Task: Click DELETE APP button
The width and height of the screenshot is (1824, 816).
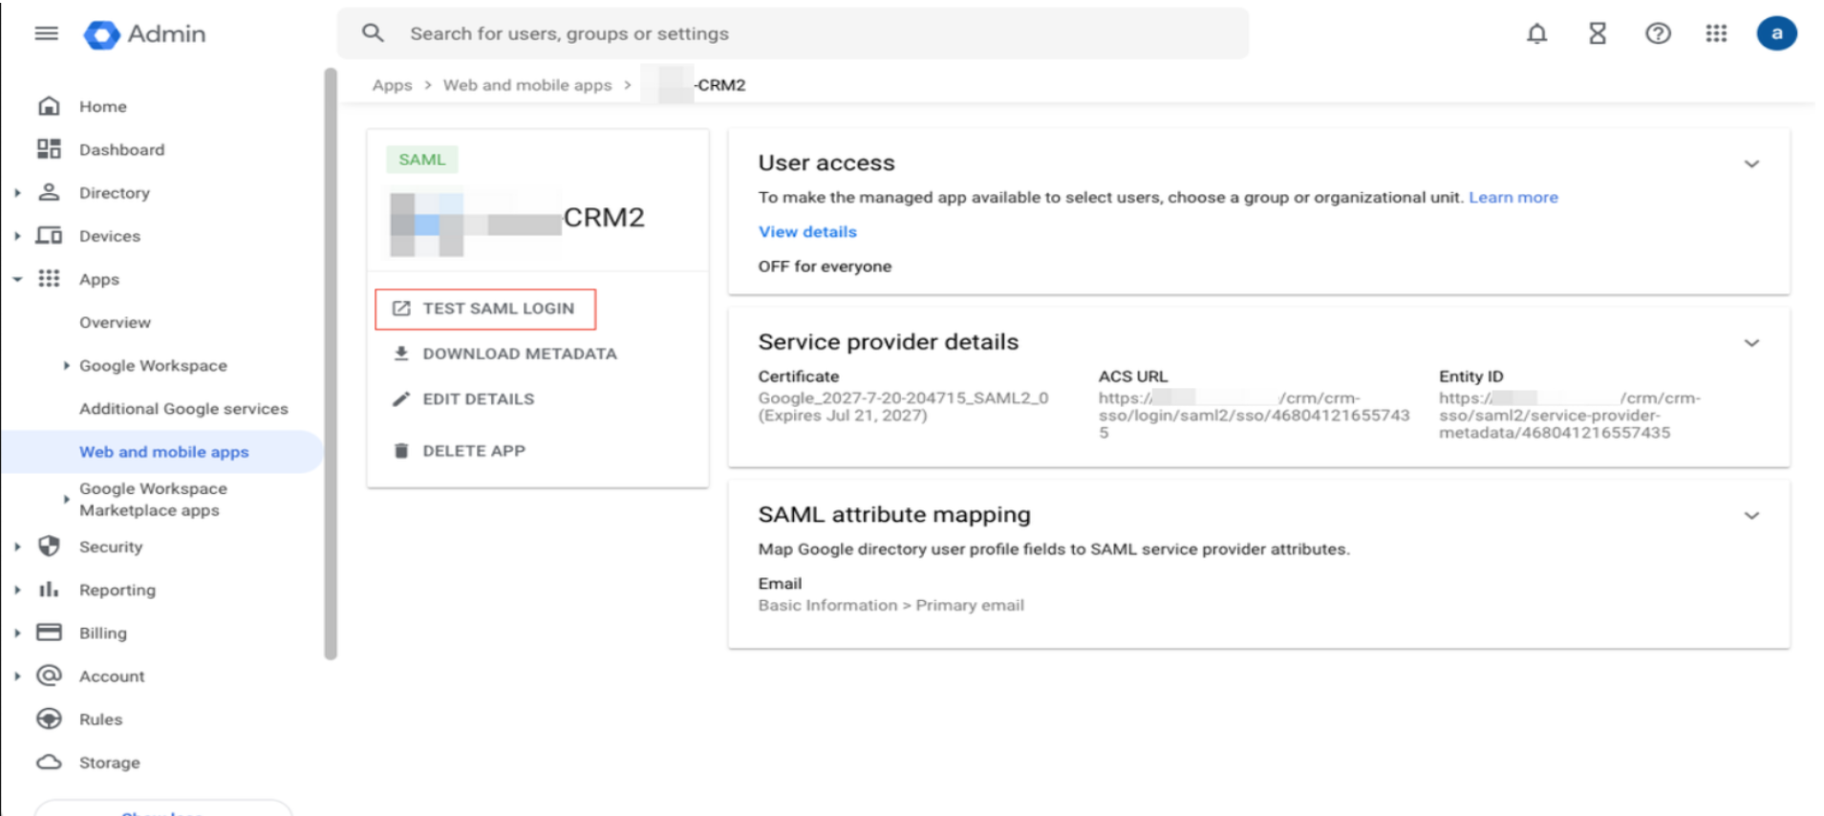Action: [x=459, y=450]
